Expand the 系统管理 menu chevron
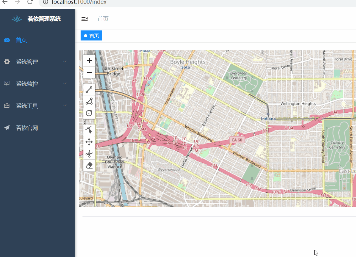This screenshot has width=356, height=257. click(x=65, y=62)
